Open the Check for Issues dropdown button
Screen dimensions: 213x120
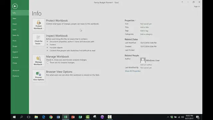tap(39, 40)
